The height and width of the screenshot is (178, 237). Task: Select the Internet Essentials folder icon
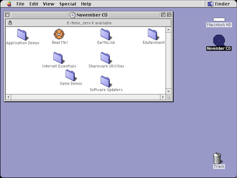pos(59,58)
